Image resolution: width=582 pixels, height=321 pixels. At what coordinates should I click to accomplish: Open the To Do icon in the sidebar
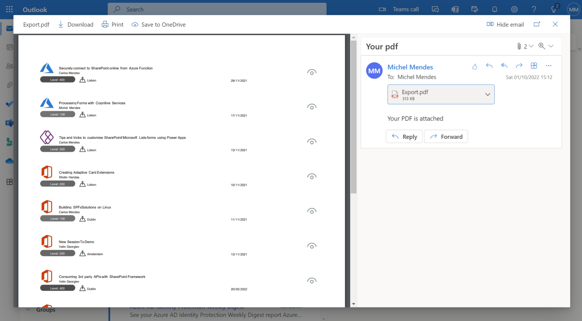click(x=9, y=104)
